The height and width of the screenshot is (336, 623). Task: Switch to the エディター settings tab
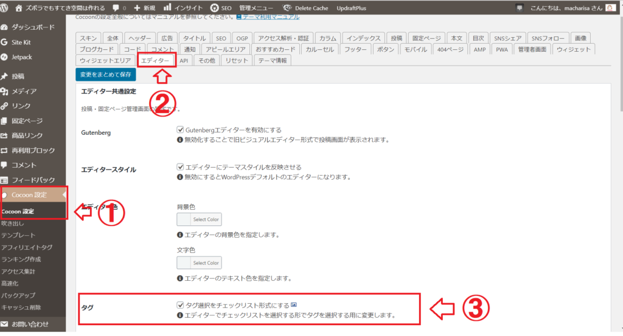[155, 60]
